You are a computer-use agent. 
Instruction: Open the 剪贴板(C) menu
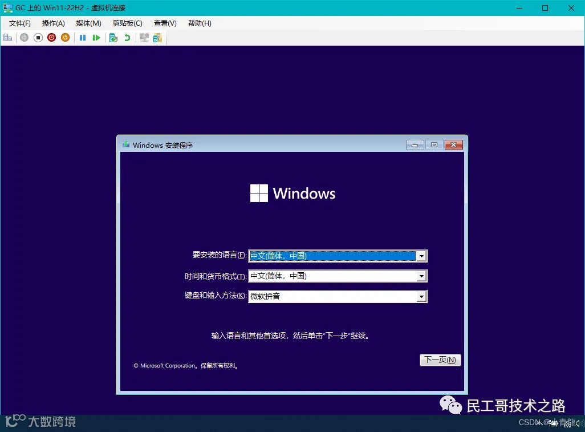pyautogui.click(x=128, y=23)
